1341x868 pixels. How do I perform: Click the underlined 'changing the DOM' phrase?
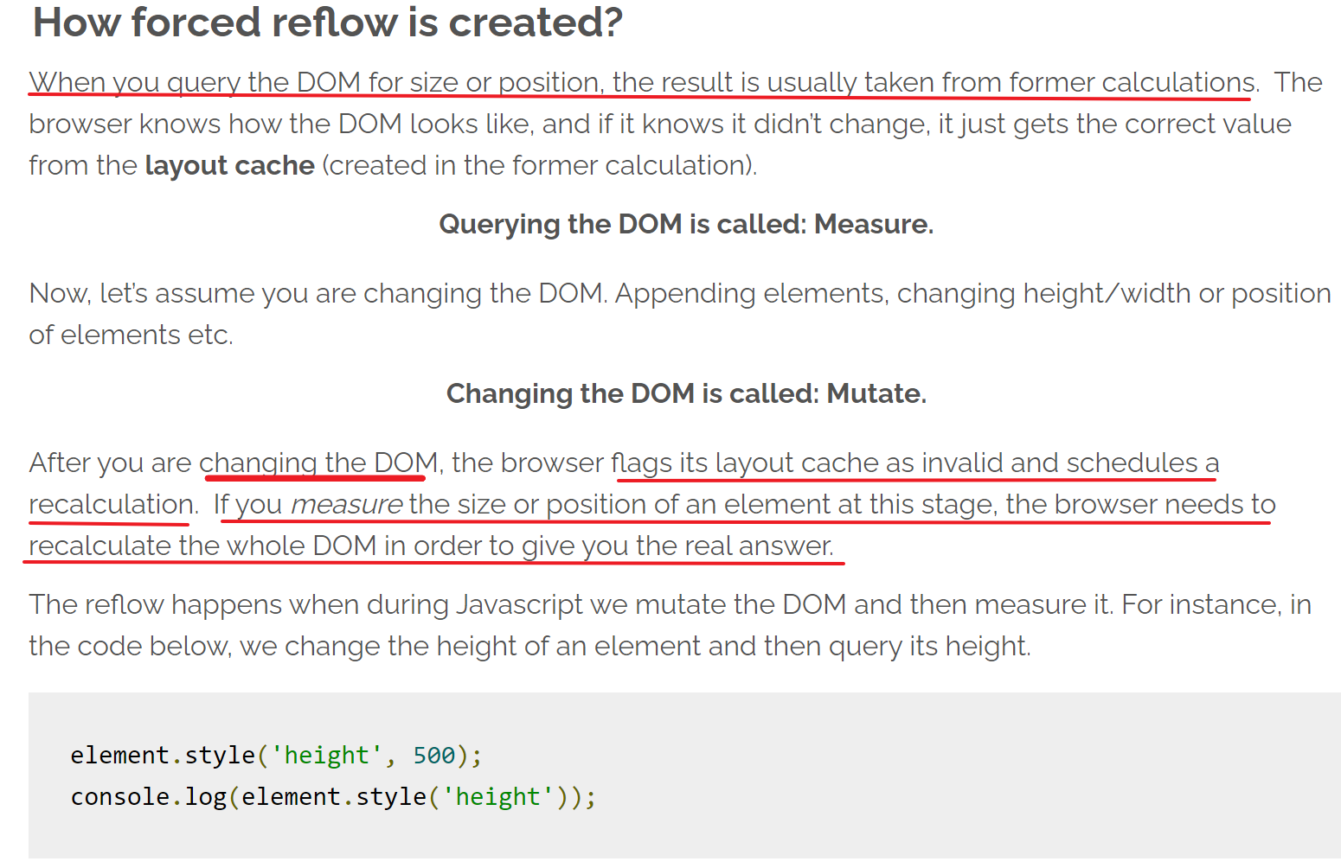pos(318,463)
